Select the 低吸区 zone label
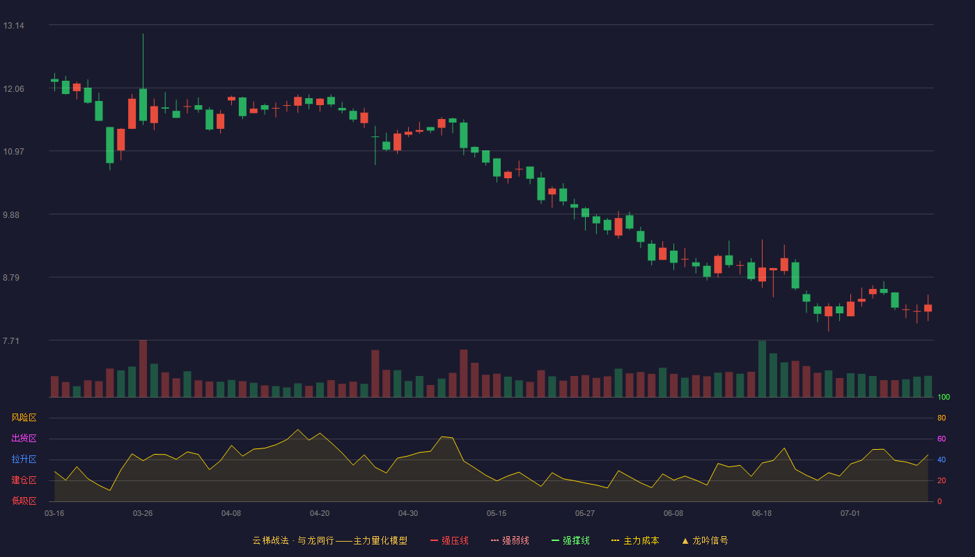 (24, 501)
